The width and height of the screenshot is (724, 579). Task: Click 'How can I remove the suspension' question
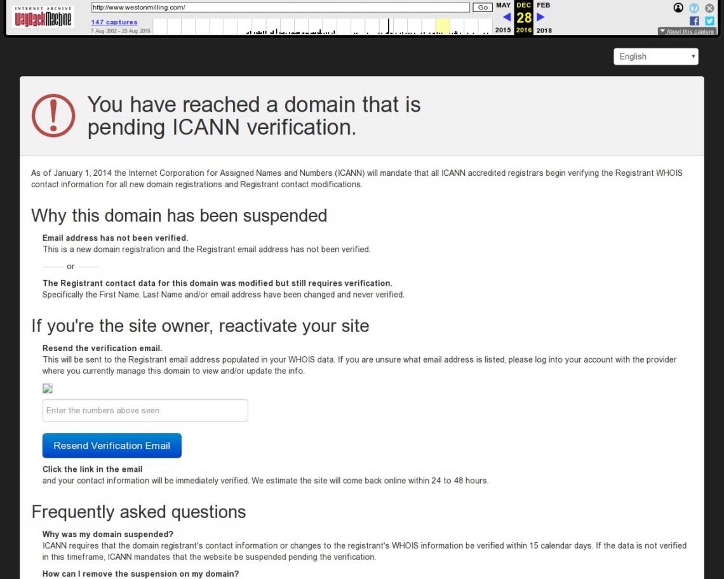click(141, 574)
